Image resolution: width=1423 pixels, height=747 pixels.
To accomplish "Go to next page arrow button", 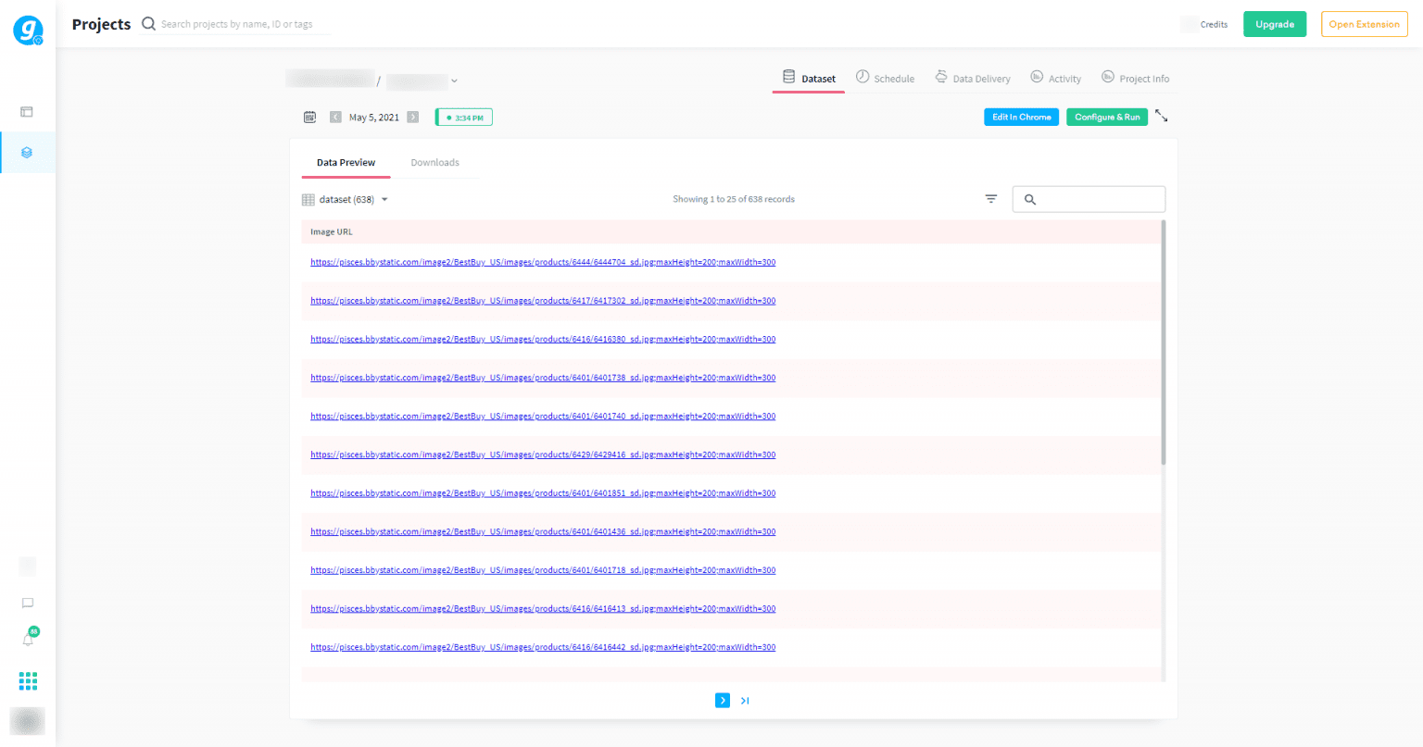I will (x=723, y=701).
